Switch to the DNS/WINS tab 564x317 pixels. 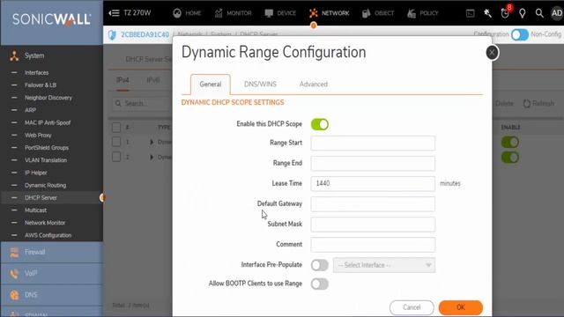pos(260,85)
